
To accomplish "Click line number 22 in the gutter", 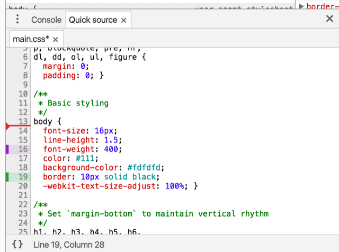I will pos(23,204).
